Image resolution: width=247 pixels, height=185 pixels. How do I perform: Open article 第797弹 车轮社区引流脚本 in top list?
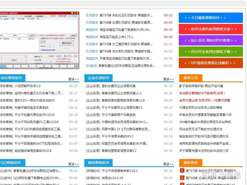pos(126,15)
